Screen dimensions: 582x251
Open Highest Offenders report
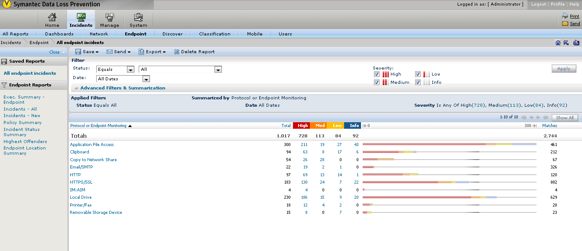25,141
